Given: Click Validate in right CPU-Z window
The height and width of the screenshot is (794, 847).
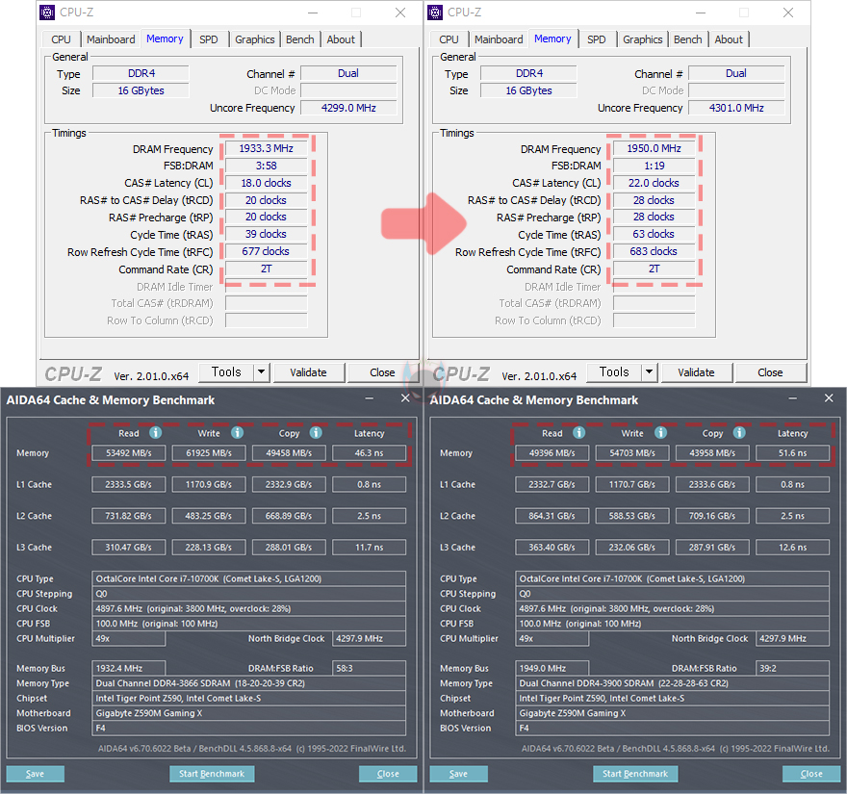Looking at the screenshot, I should (x=696, y=372).
